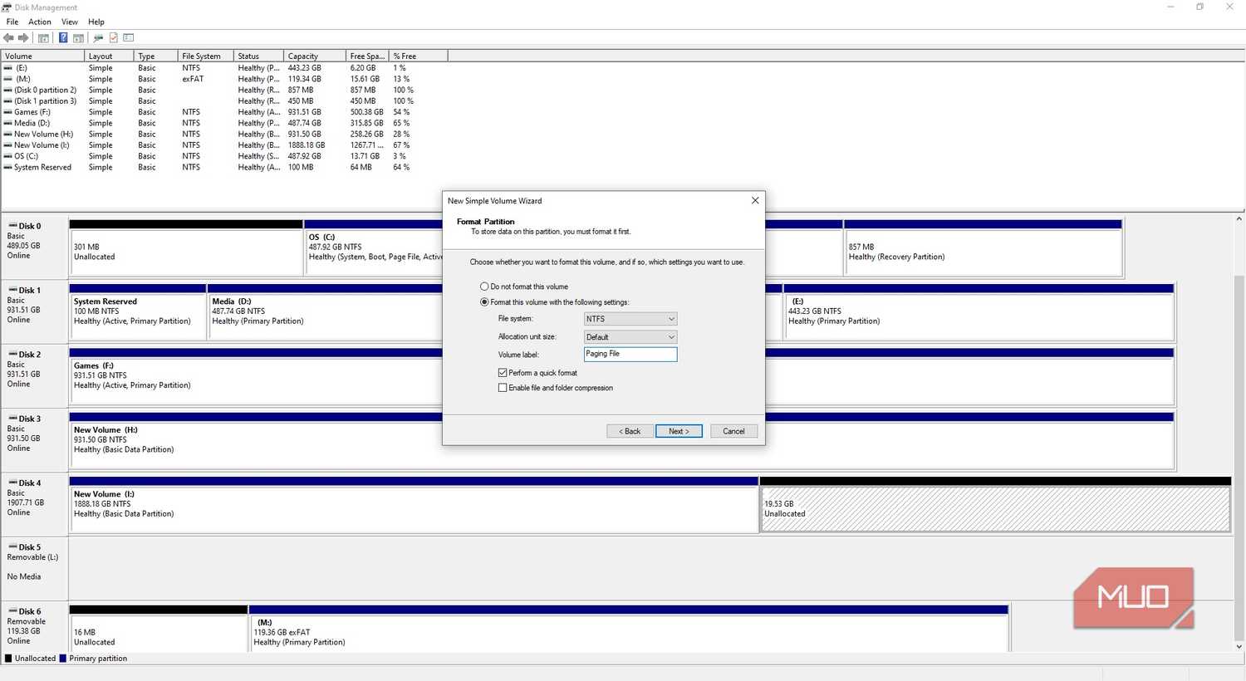Click the Back arrow toolbar icon
This screenshot has width=1246, height=681.
point(8,38)
